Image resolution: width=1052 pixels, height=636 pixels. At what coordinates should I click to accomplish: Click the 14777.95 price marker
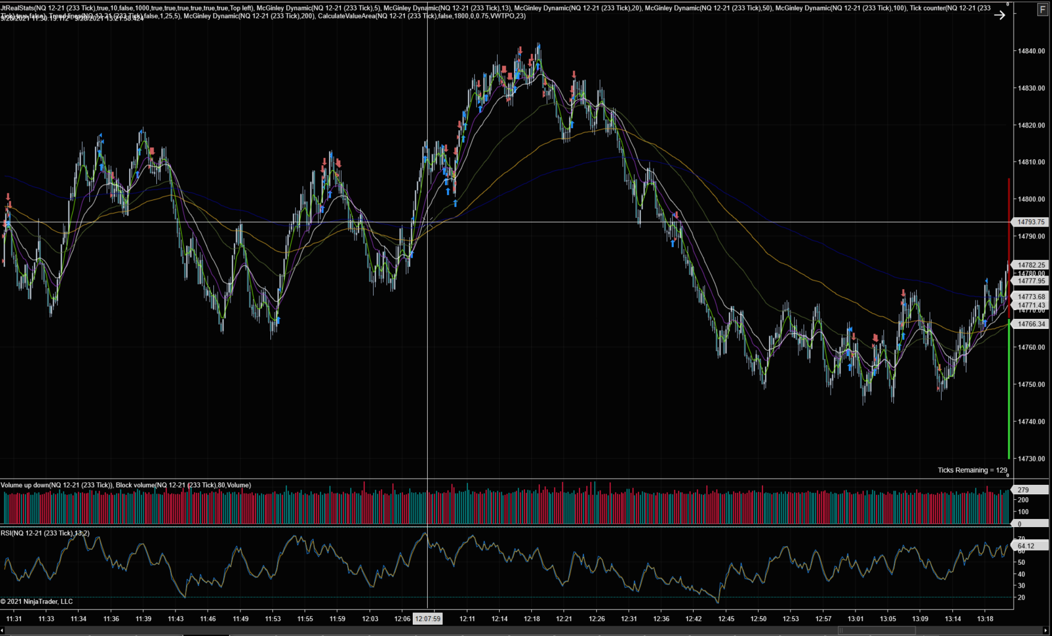tap(1031, 281)
